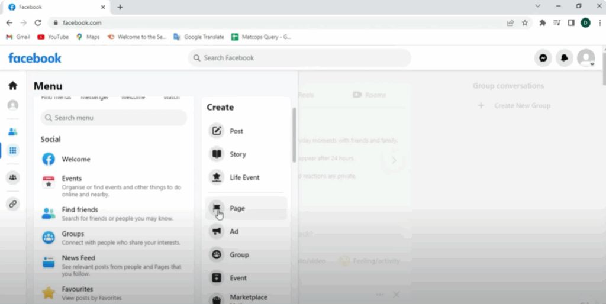Reload the page
This screenshot has height=304, width=606.
[38, 23]
